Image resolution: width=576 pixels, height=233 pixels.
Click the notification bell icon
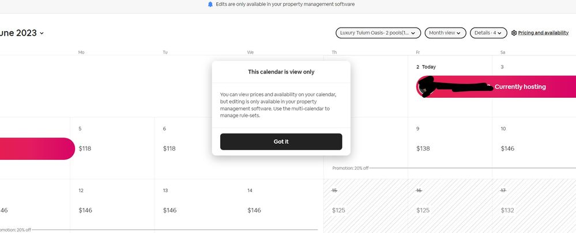pos(210,4)
